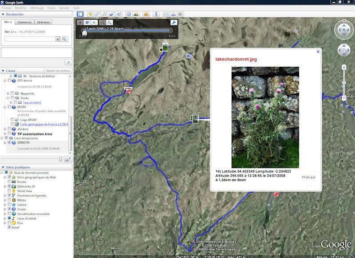Enable the Routes layer checkbox

click(x=9, y=182)
